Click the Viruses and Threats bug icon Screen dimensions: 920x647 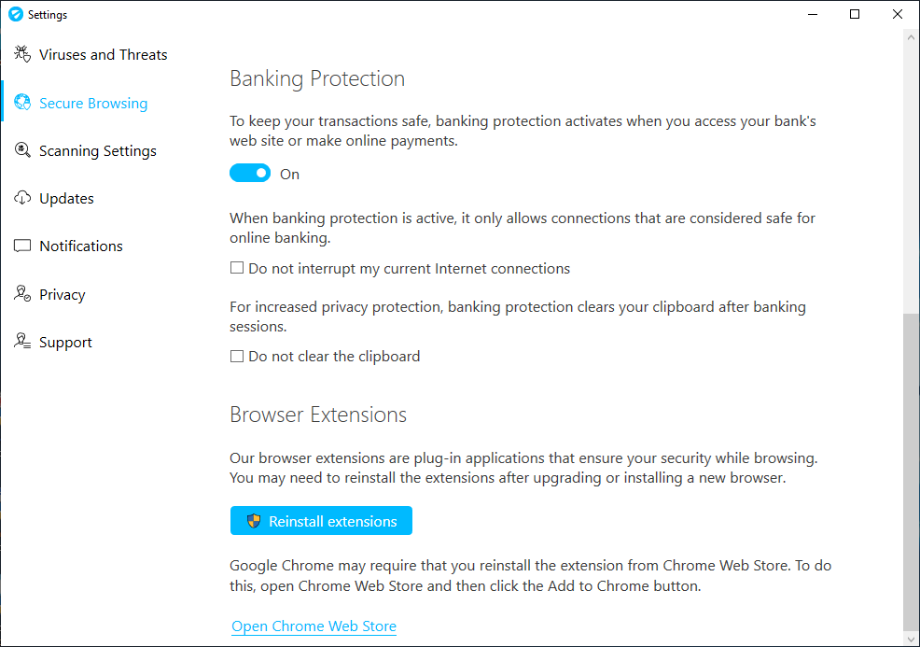pyautogui.click(x=22, y=54)
